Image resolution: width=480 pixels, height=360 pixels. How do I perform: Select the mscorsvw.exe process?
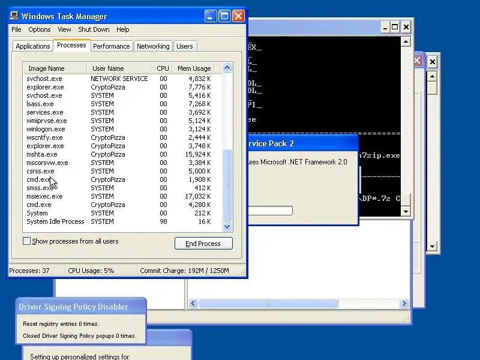pyautogui.click(x=122, y=163)
